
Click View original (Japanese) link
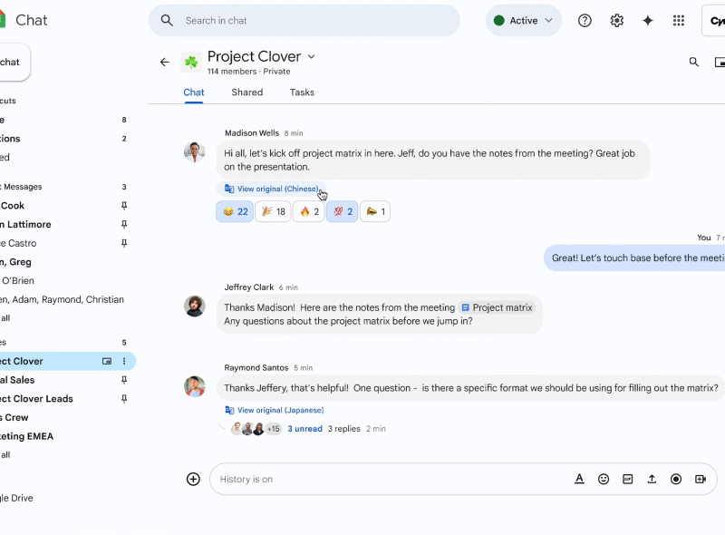pyautogui.click(x=275, y=410)
